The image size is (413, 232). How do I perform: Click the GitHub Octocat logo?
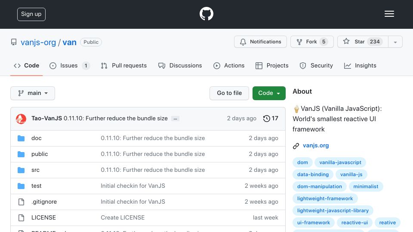tap(206, 14)
